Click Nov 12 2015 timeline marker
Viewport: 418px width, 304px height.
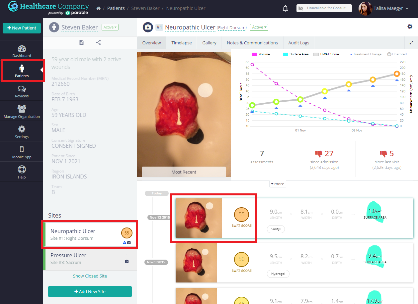click(160, 218)
